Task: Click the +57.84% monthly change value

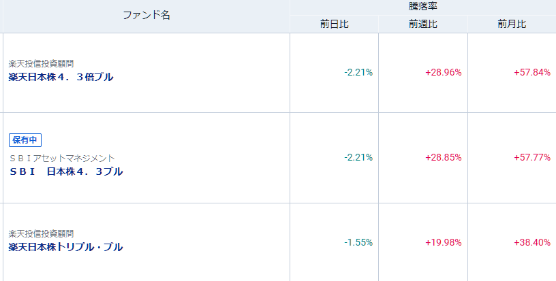Action: click(531, 72)
